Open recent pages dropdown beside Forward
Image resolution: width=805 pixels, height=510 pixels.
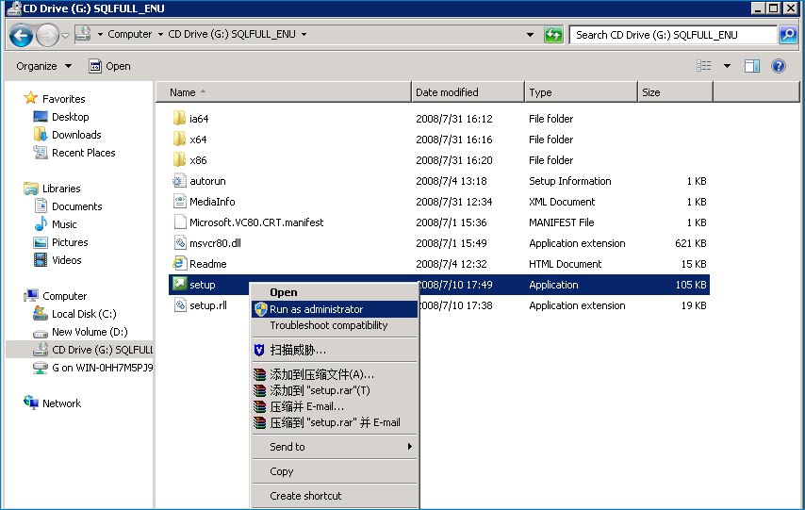[65, 36]
